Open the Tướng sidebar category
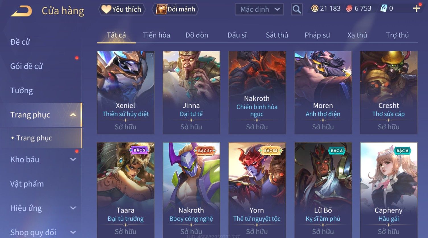 (22, 90)
